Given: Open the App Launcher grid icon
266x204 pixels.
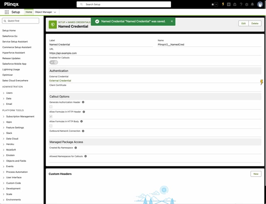Looking at the screenshot, I should (7, 12).
